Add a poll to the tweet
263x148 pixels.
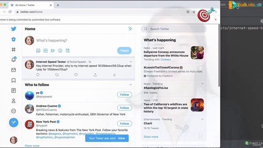(x=53, y=51)
